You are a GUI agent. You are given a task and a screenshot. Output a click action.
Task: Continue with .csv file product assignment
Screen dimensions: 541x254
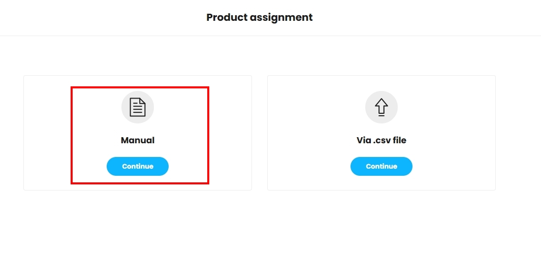[381, 166]
